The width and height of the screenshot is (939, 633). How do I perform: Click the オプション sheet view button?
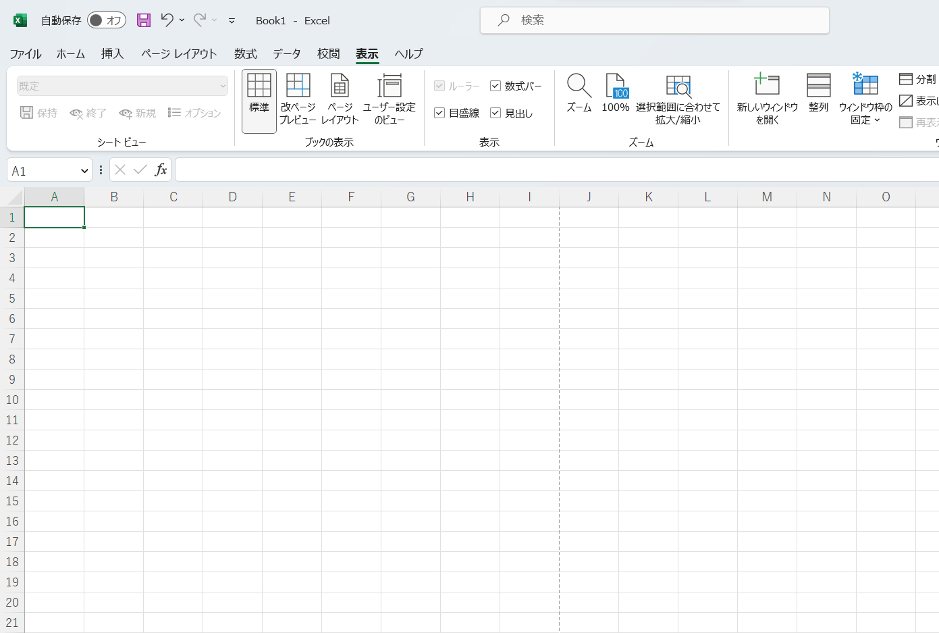click(x=194, y=113)
